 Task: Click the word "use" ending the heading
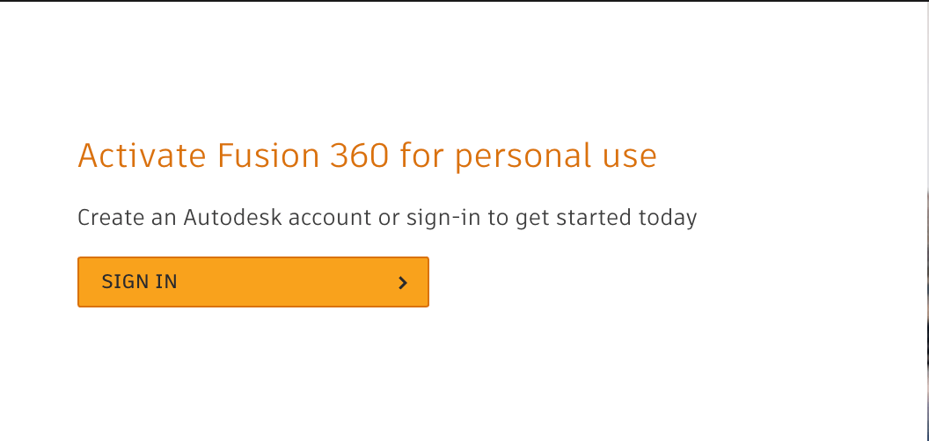[x=630, y=156]
